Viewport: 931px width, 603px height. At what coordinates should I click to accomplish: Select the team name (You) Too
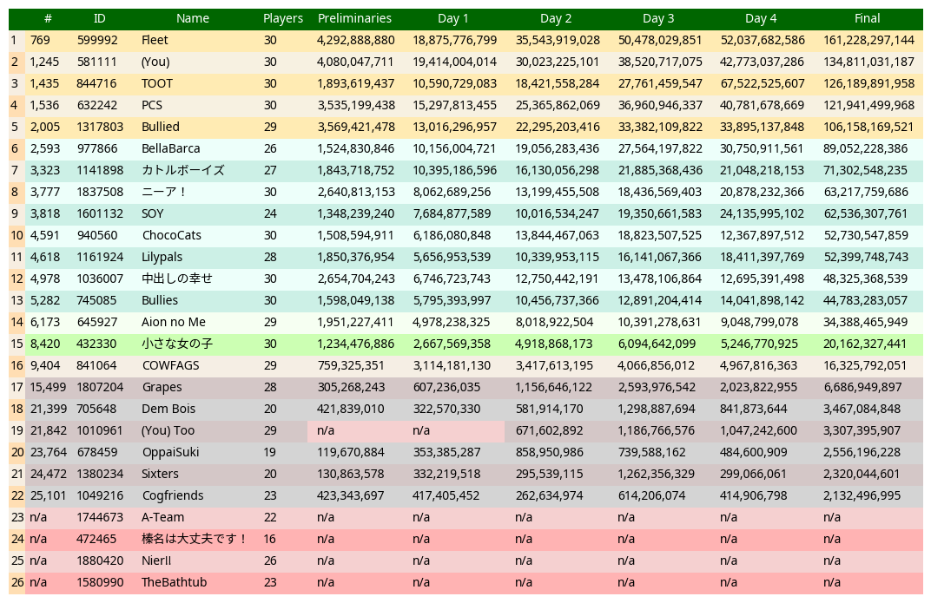(168, 430)
